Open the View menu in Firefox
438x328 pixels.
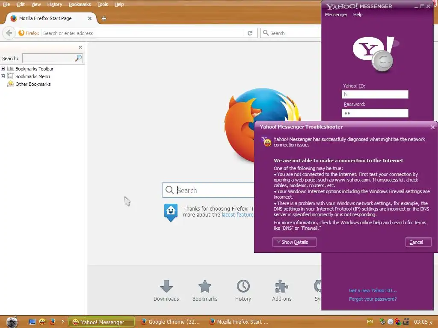(36, 4)
